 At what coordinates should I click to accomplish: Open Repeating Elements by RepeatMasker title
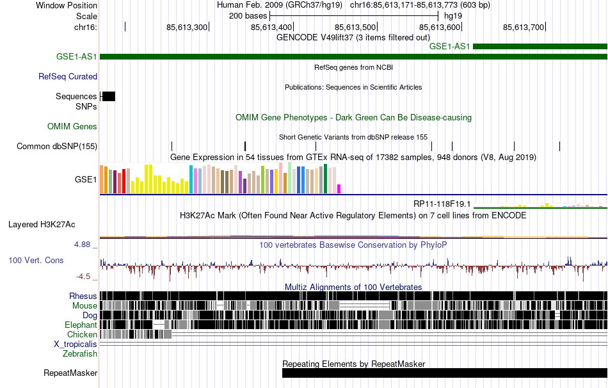[353, 364]
